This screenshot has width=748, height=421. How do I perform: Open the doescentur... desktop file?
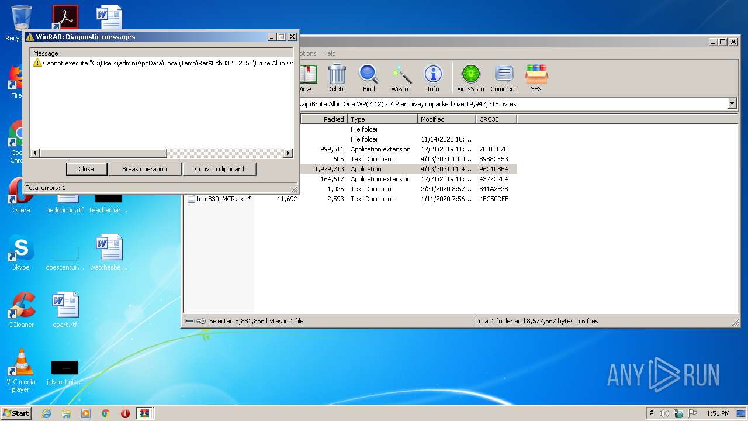[65, 258]
